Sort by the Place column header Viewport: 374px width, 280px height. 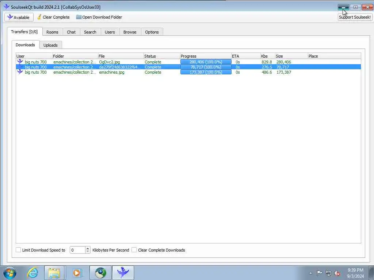click(334, 56)
